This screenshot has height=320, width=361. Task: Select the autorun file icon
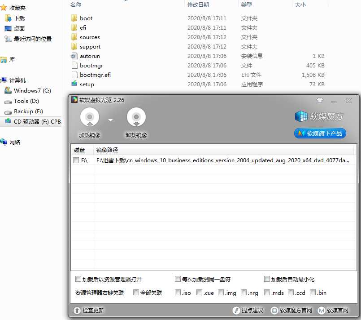tap(74, 56)
